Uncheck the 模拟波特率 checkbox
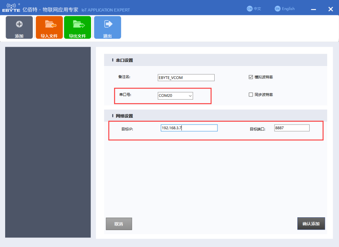The height and width of the screenshot is (247, 339). [x=250, y=77]
